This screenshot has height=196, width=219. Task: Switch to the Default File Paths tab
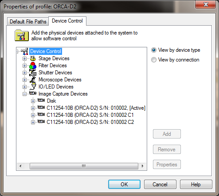click(x=28, y=22)
